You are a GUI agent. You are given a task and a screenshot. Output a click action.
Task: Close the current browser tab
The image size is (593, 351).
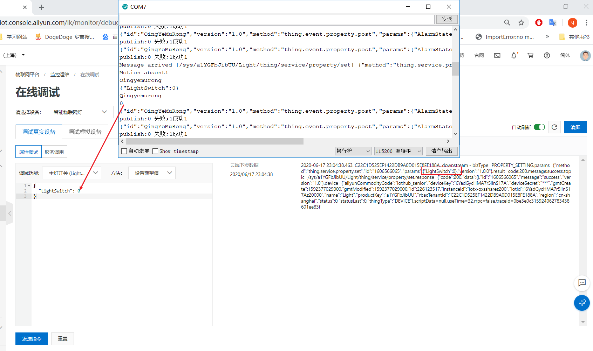(25, 7)
